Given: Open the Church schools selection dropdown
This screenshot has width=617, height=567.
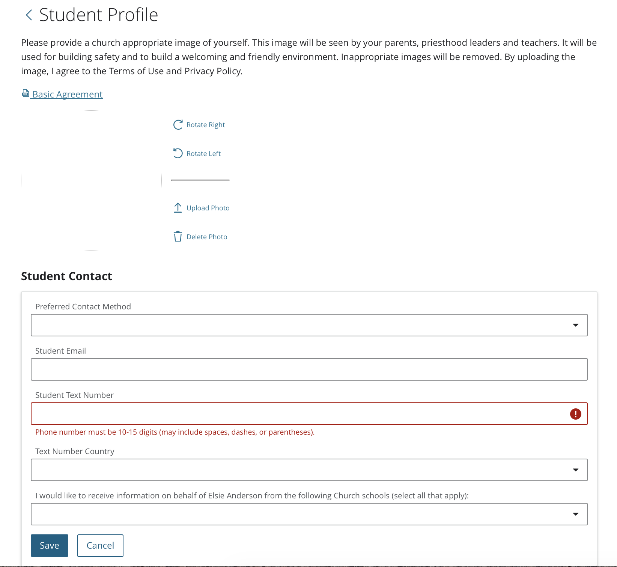Looking at the screenshot, I should pos(309,514).
